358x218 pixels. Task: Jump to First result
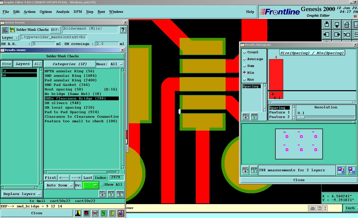(x=51, y=178)
